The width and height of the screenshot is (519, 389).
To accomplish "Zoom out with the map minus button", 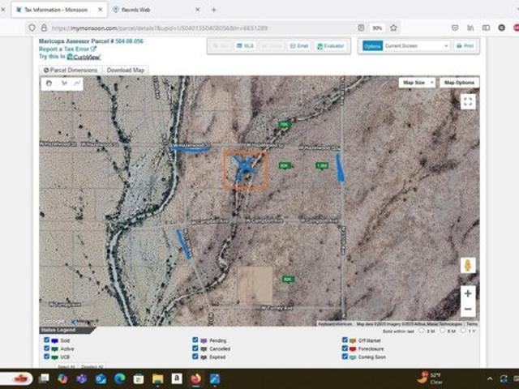I will point(467,309).
